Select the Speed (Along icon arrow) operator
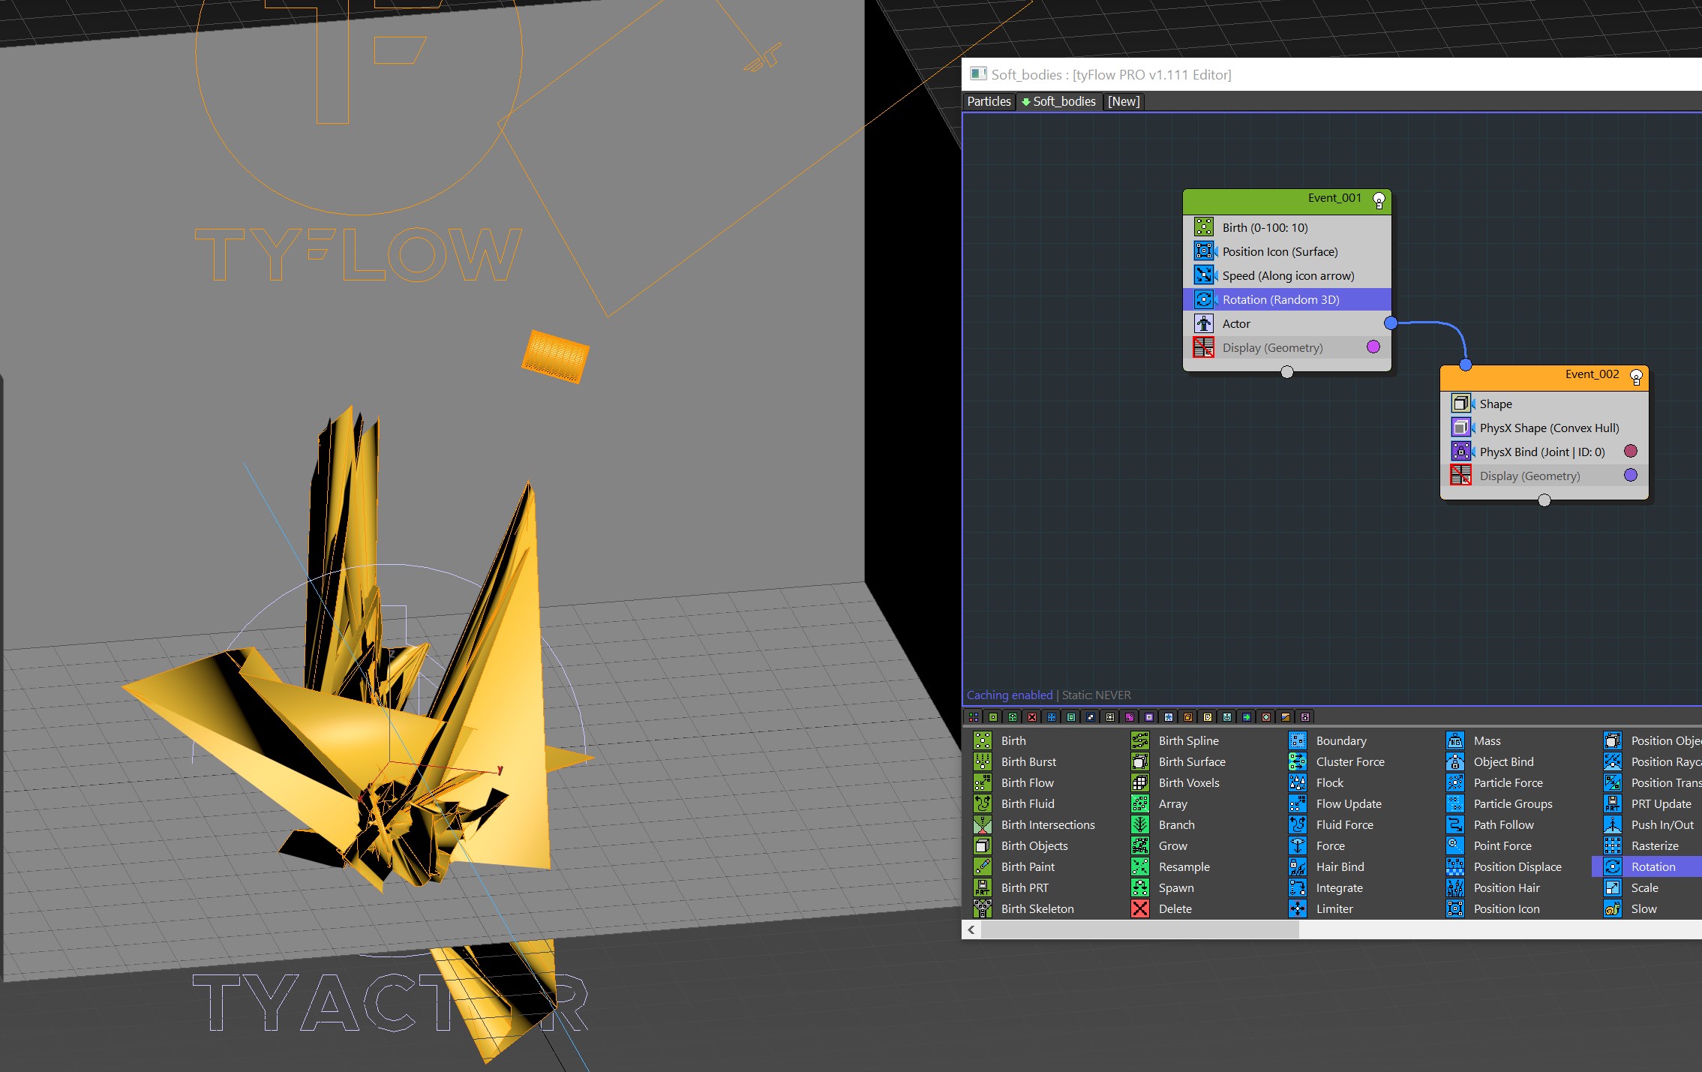This screenshot has width=1702, height=1072. click(x=1286, y=275)
